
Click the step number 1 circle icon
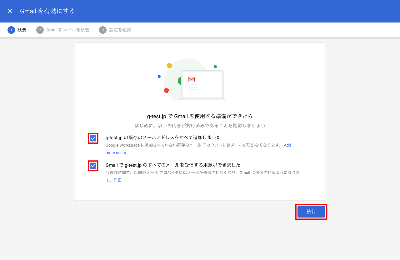point(11,30)
